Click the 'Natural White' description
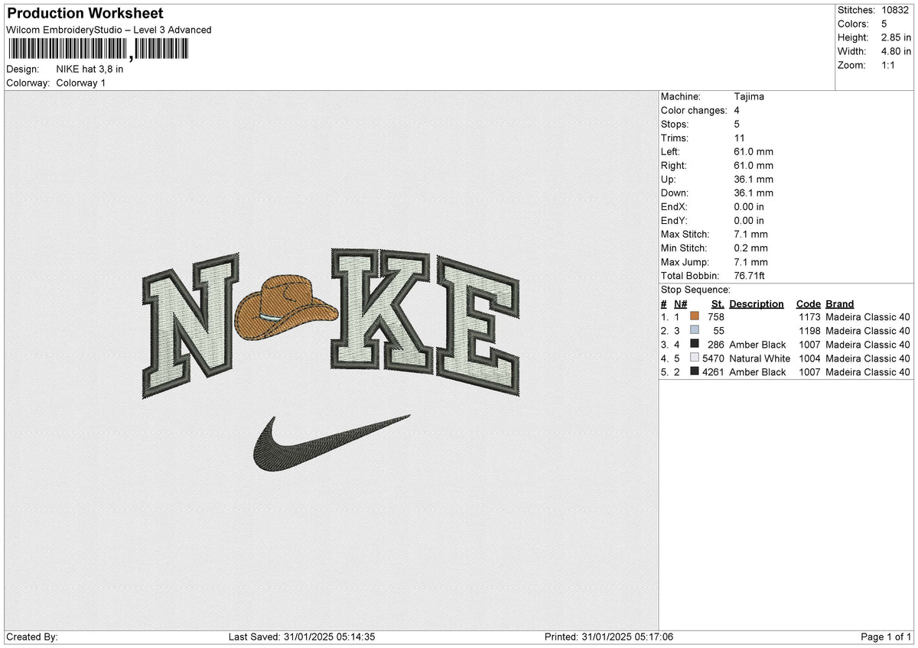 760,358
